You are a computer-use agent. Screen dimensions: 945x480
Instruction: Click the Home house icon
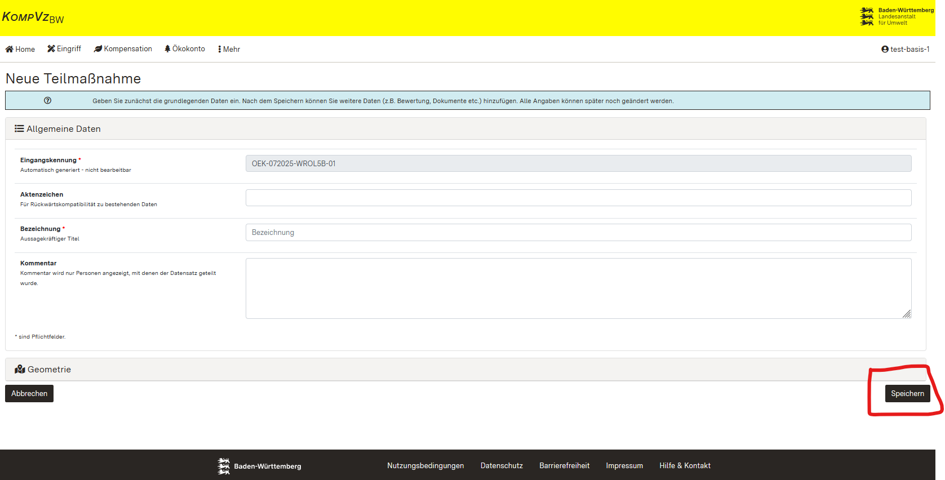click(10, 49)
